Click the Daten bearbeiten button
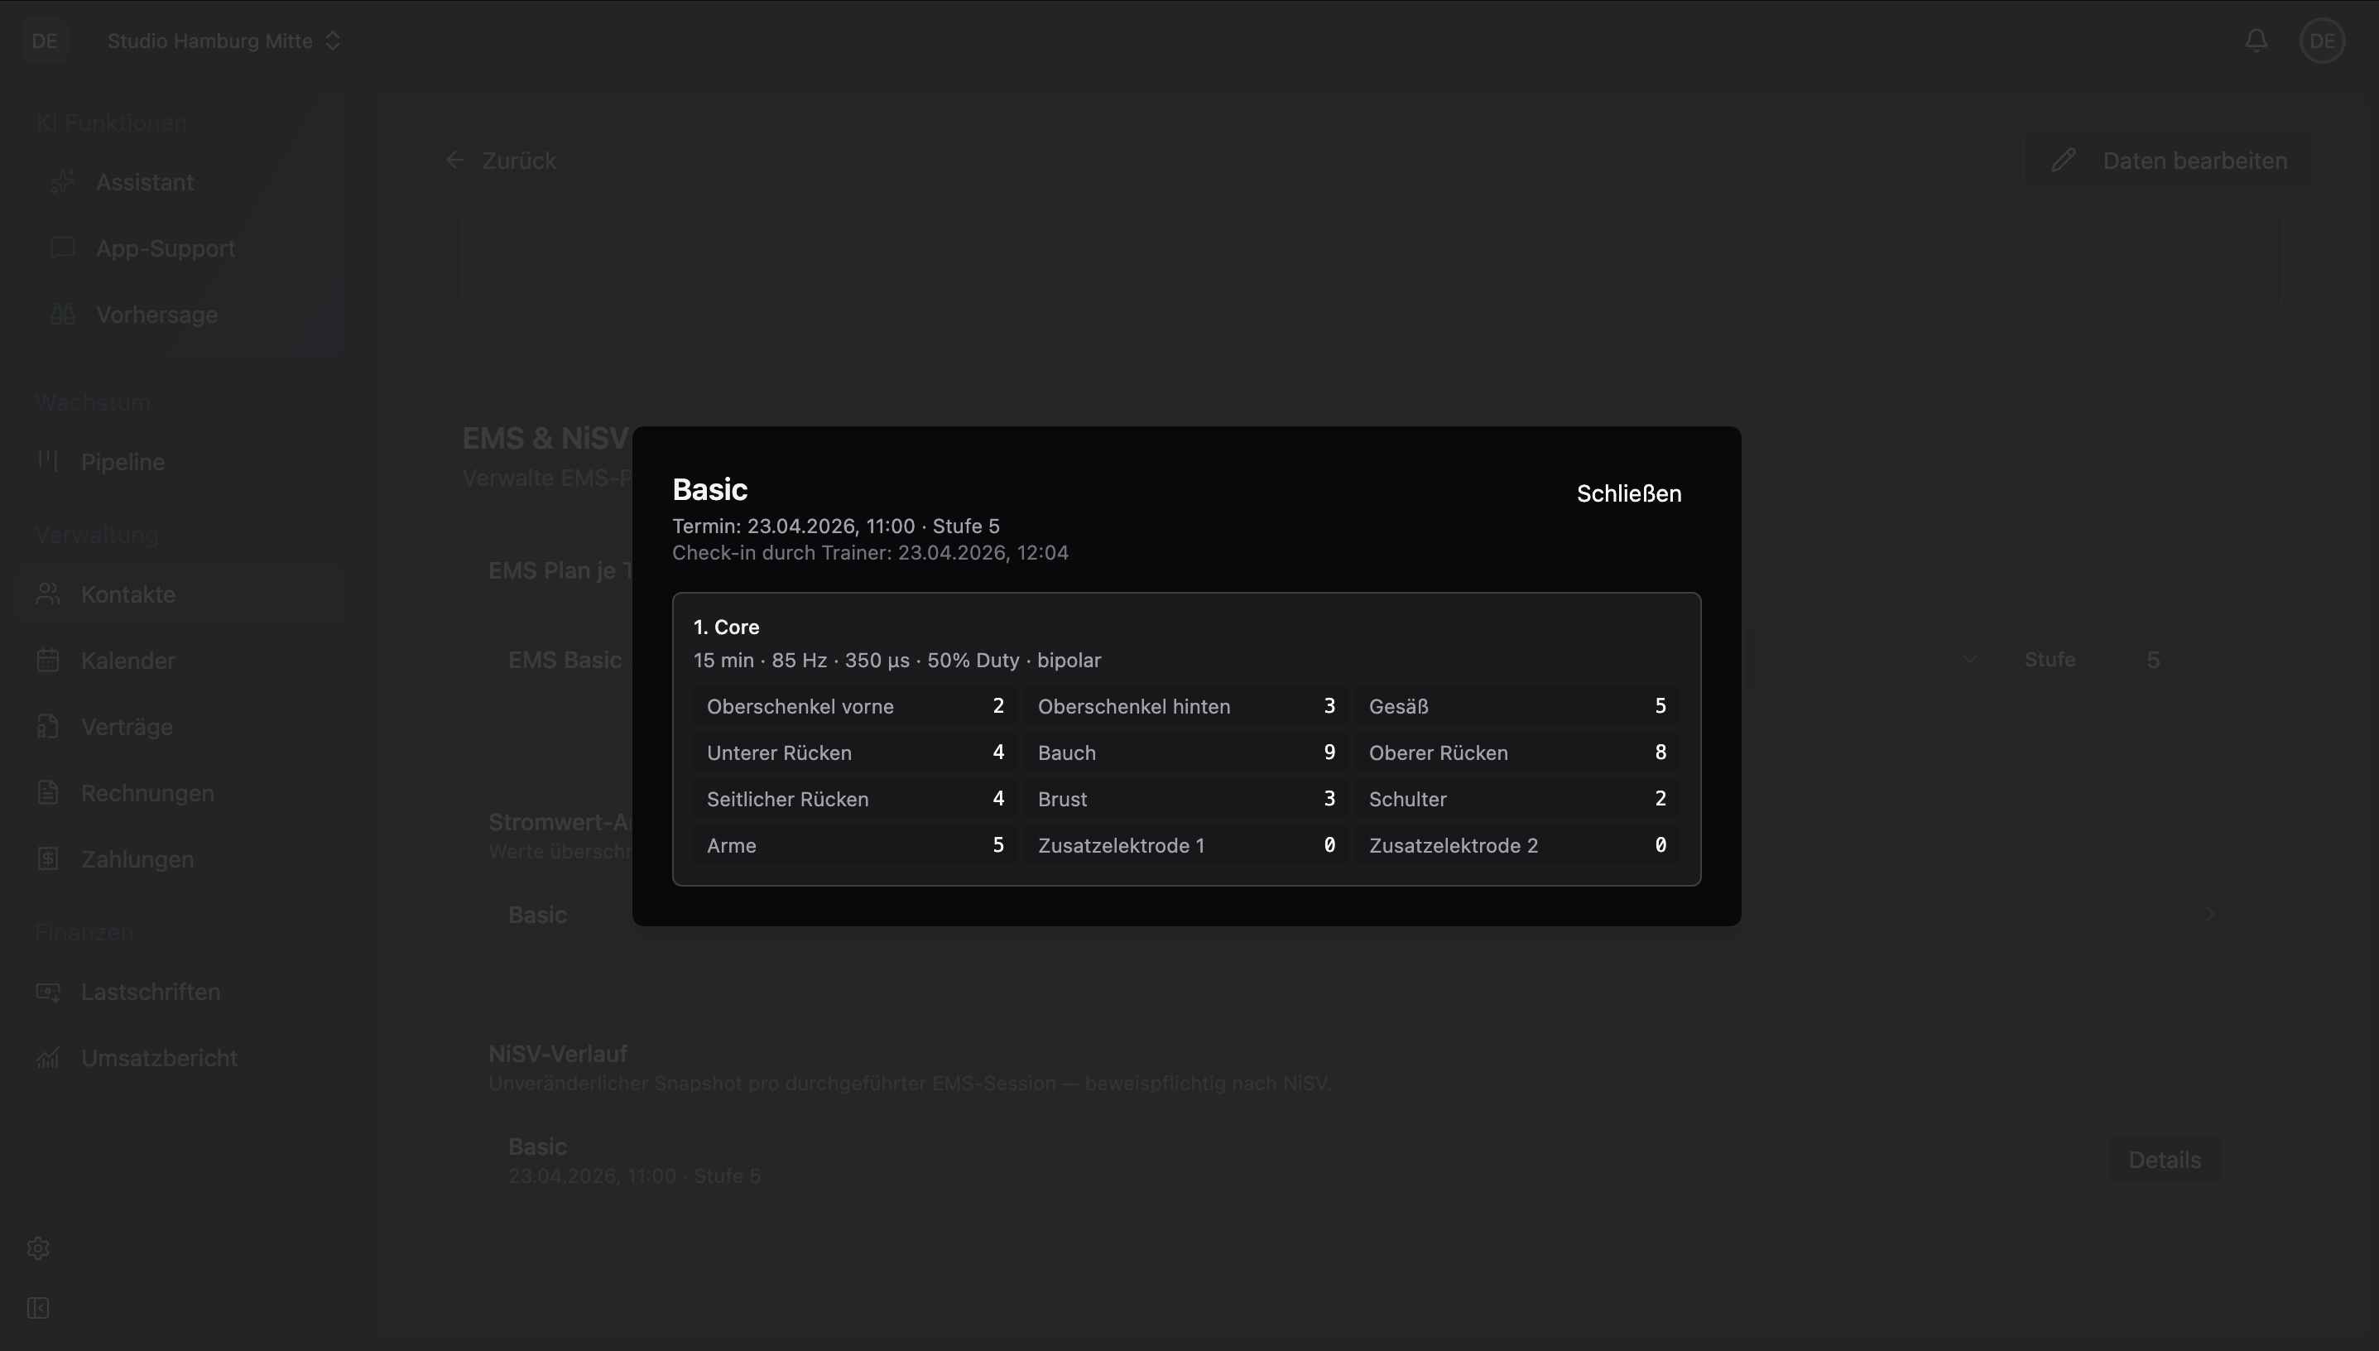2379x1351 pixels. point(2170,161)
